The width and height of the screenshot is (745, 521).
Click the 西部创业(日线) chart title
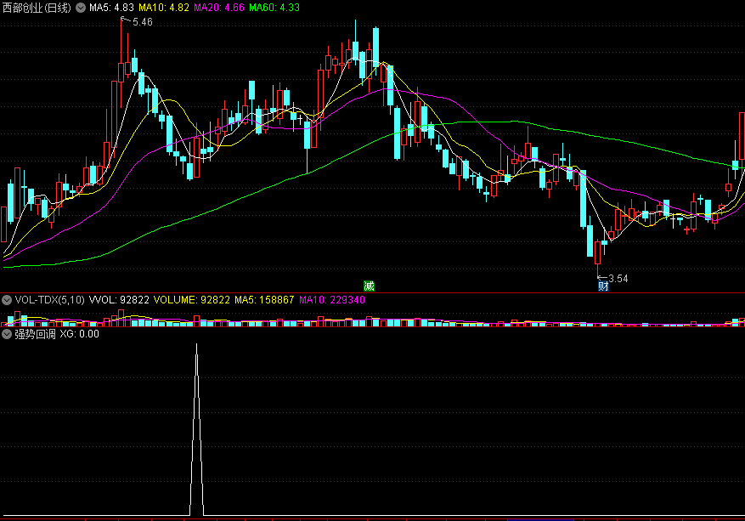tap(37, 8)
